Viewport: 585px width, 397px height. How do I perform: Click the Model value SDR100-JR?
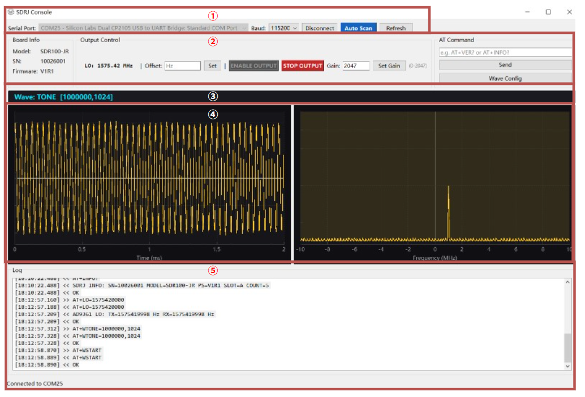tap(54, 51)
